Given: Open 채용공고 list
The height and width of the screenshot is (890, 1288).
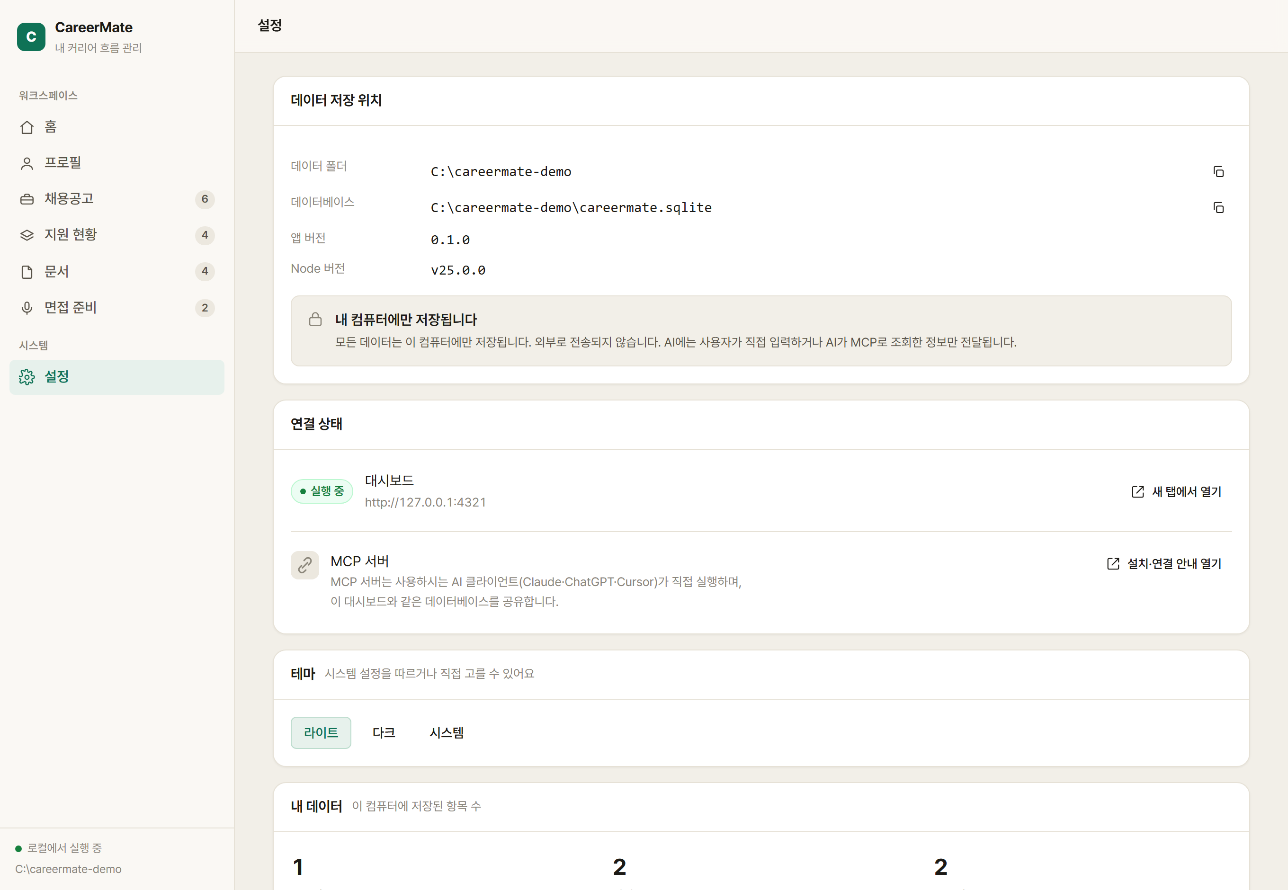Looking at the screenshot, I should [116, 199].
